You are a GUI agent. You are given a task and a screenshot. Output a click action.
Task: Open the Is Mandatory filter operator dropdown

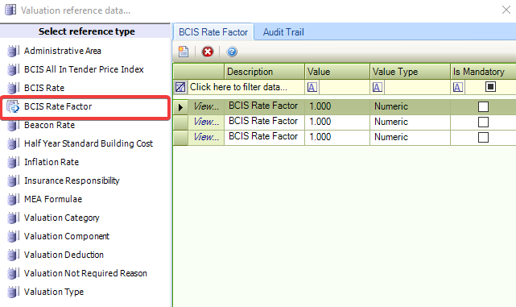click(x=458, y=87)
